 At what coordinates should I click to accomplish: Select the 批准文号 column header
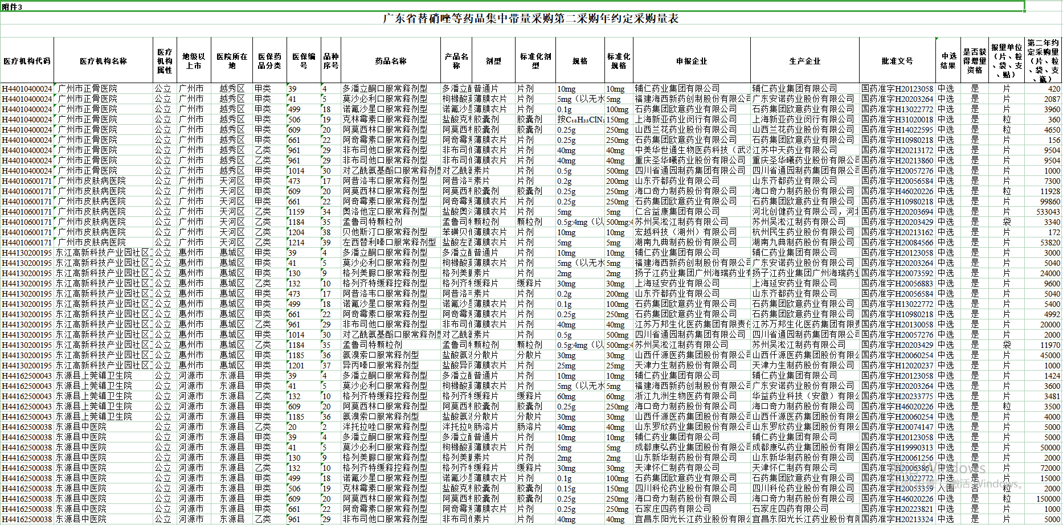(x=897, y=61)
